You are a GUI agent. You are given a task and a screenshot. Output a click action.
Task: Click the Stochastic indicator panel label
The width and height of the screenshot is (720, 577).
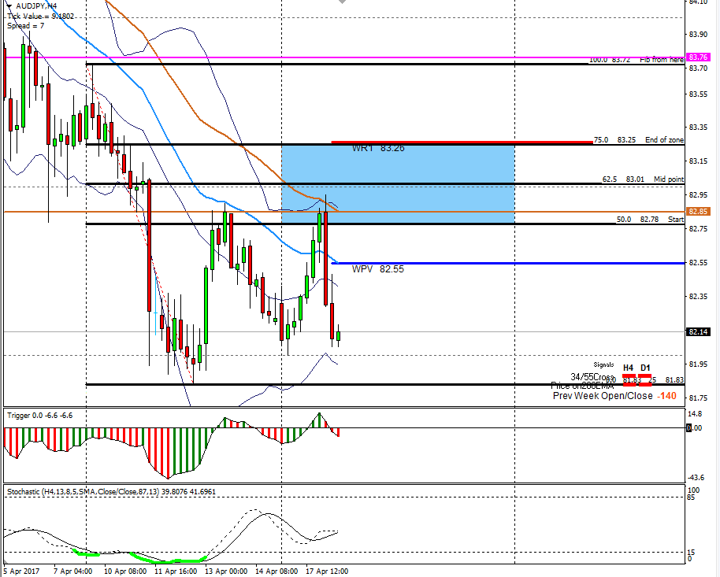tap(110, 491)
